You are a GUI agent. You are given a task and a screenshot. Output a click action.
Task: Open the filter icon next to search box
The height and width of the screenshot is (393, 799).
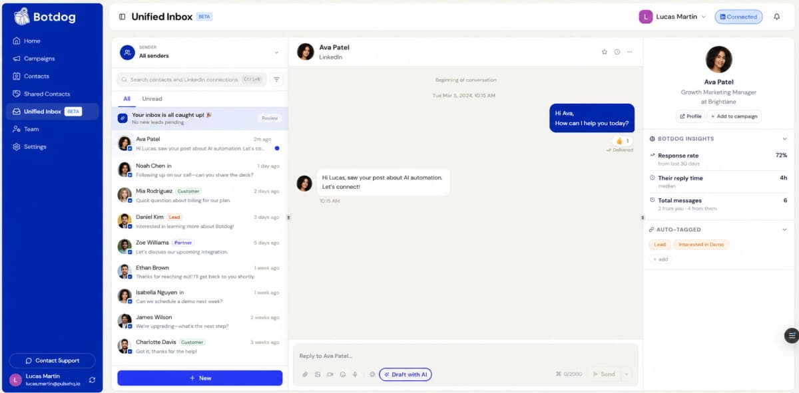coord(276,79)
